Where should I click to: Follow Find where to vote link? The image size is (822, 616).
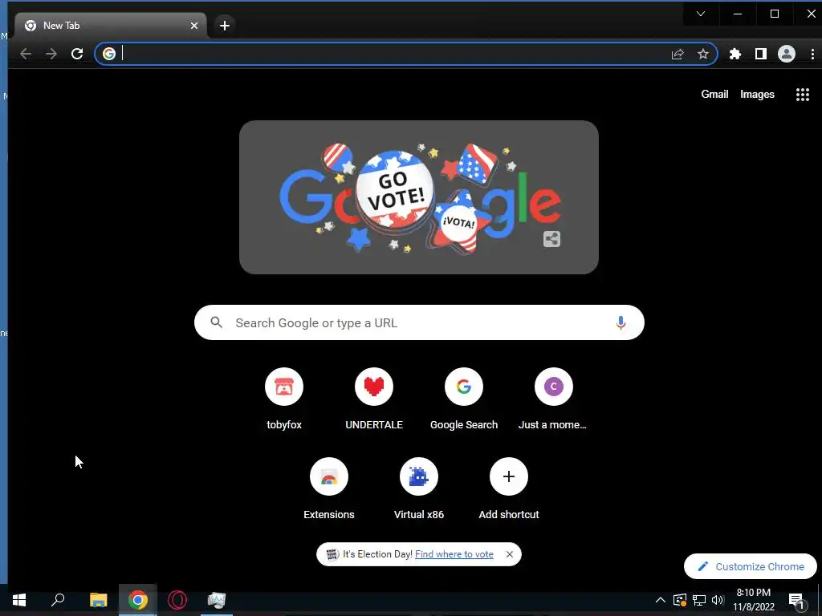454,554
